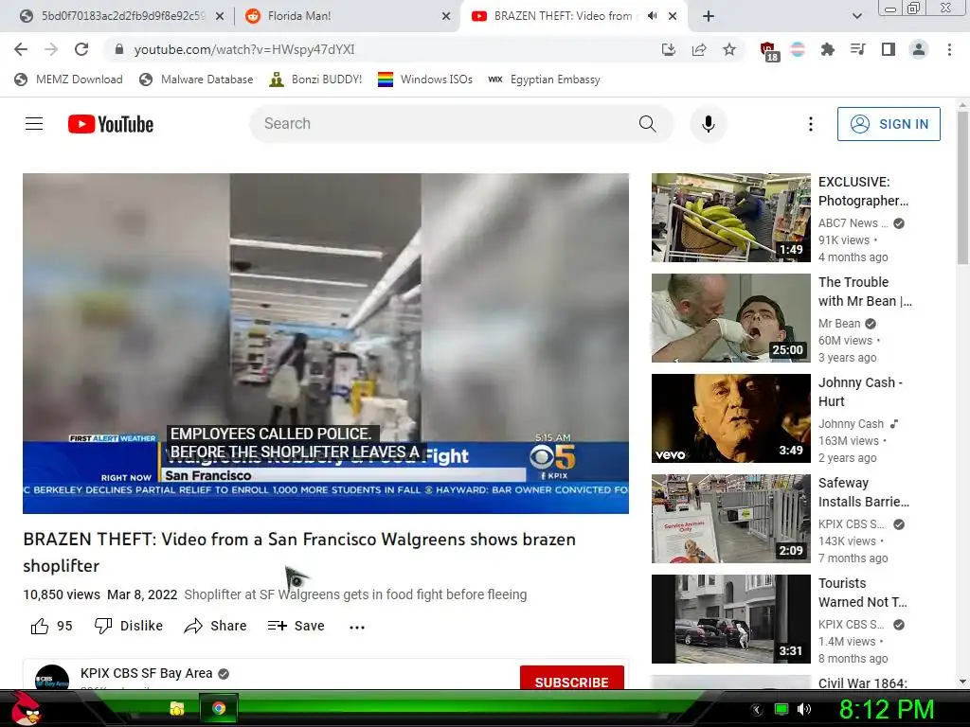Viewport: 970px width, 727px height.
Task: Go back in browser history
Action: click(x=21, y=49)
